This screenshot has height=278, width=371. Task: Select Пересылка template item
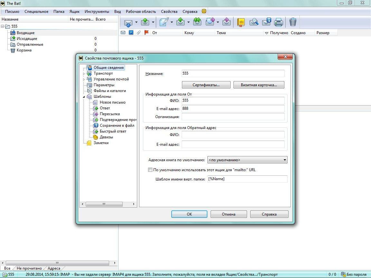109,114
